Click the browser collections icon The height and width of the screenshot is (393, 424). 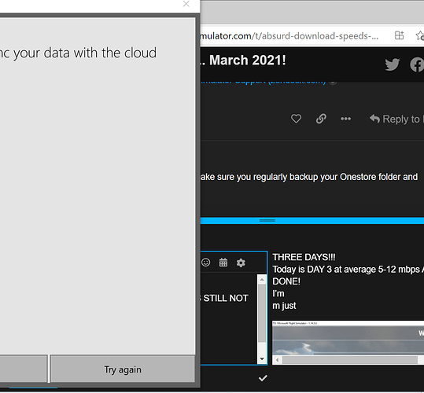399,35
